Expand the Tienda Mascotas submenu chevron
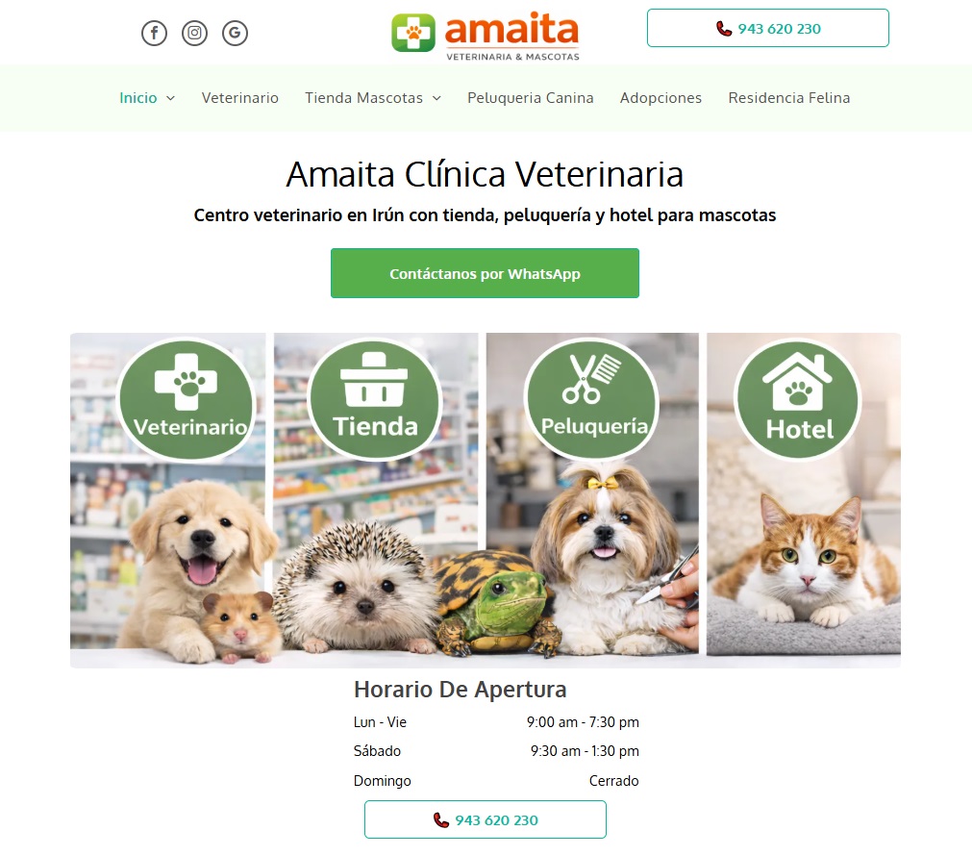 click(x=436, y=98)
